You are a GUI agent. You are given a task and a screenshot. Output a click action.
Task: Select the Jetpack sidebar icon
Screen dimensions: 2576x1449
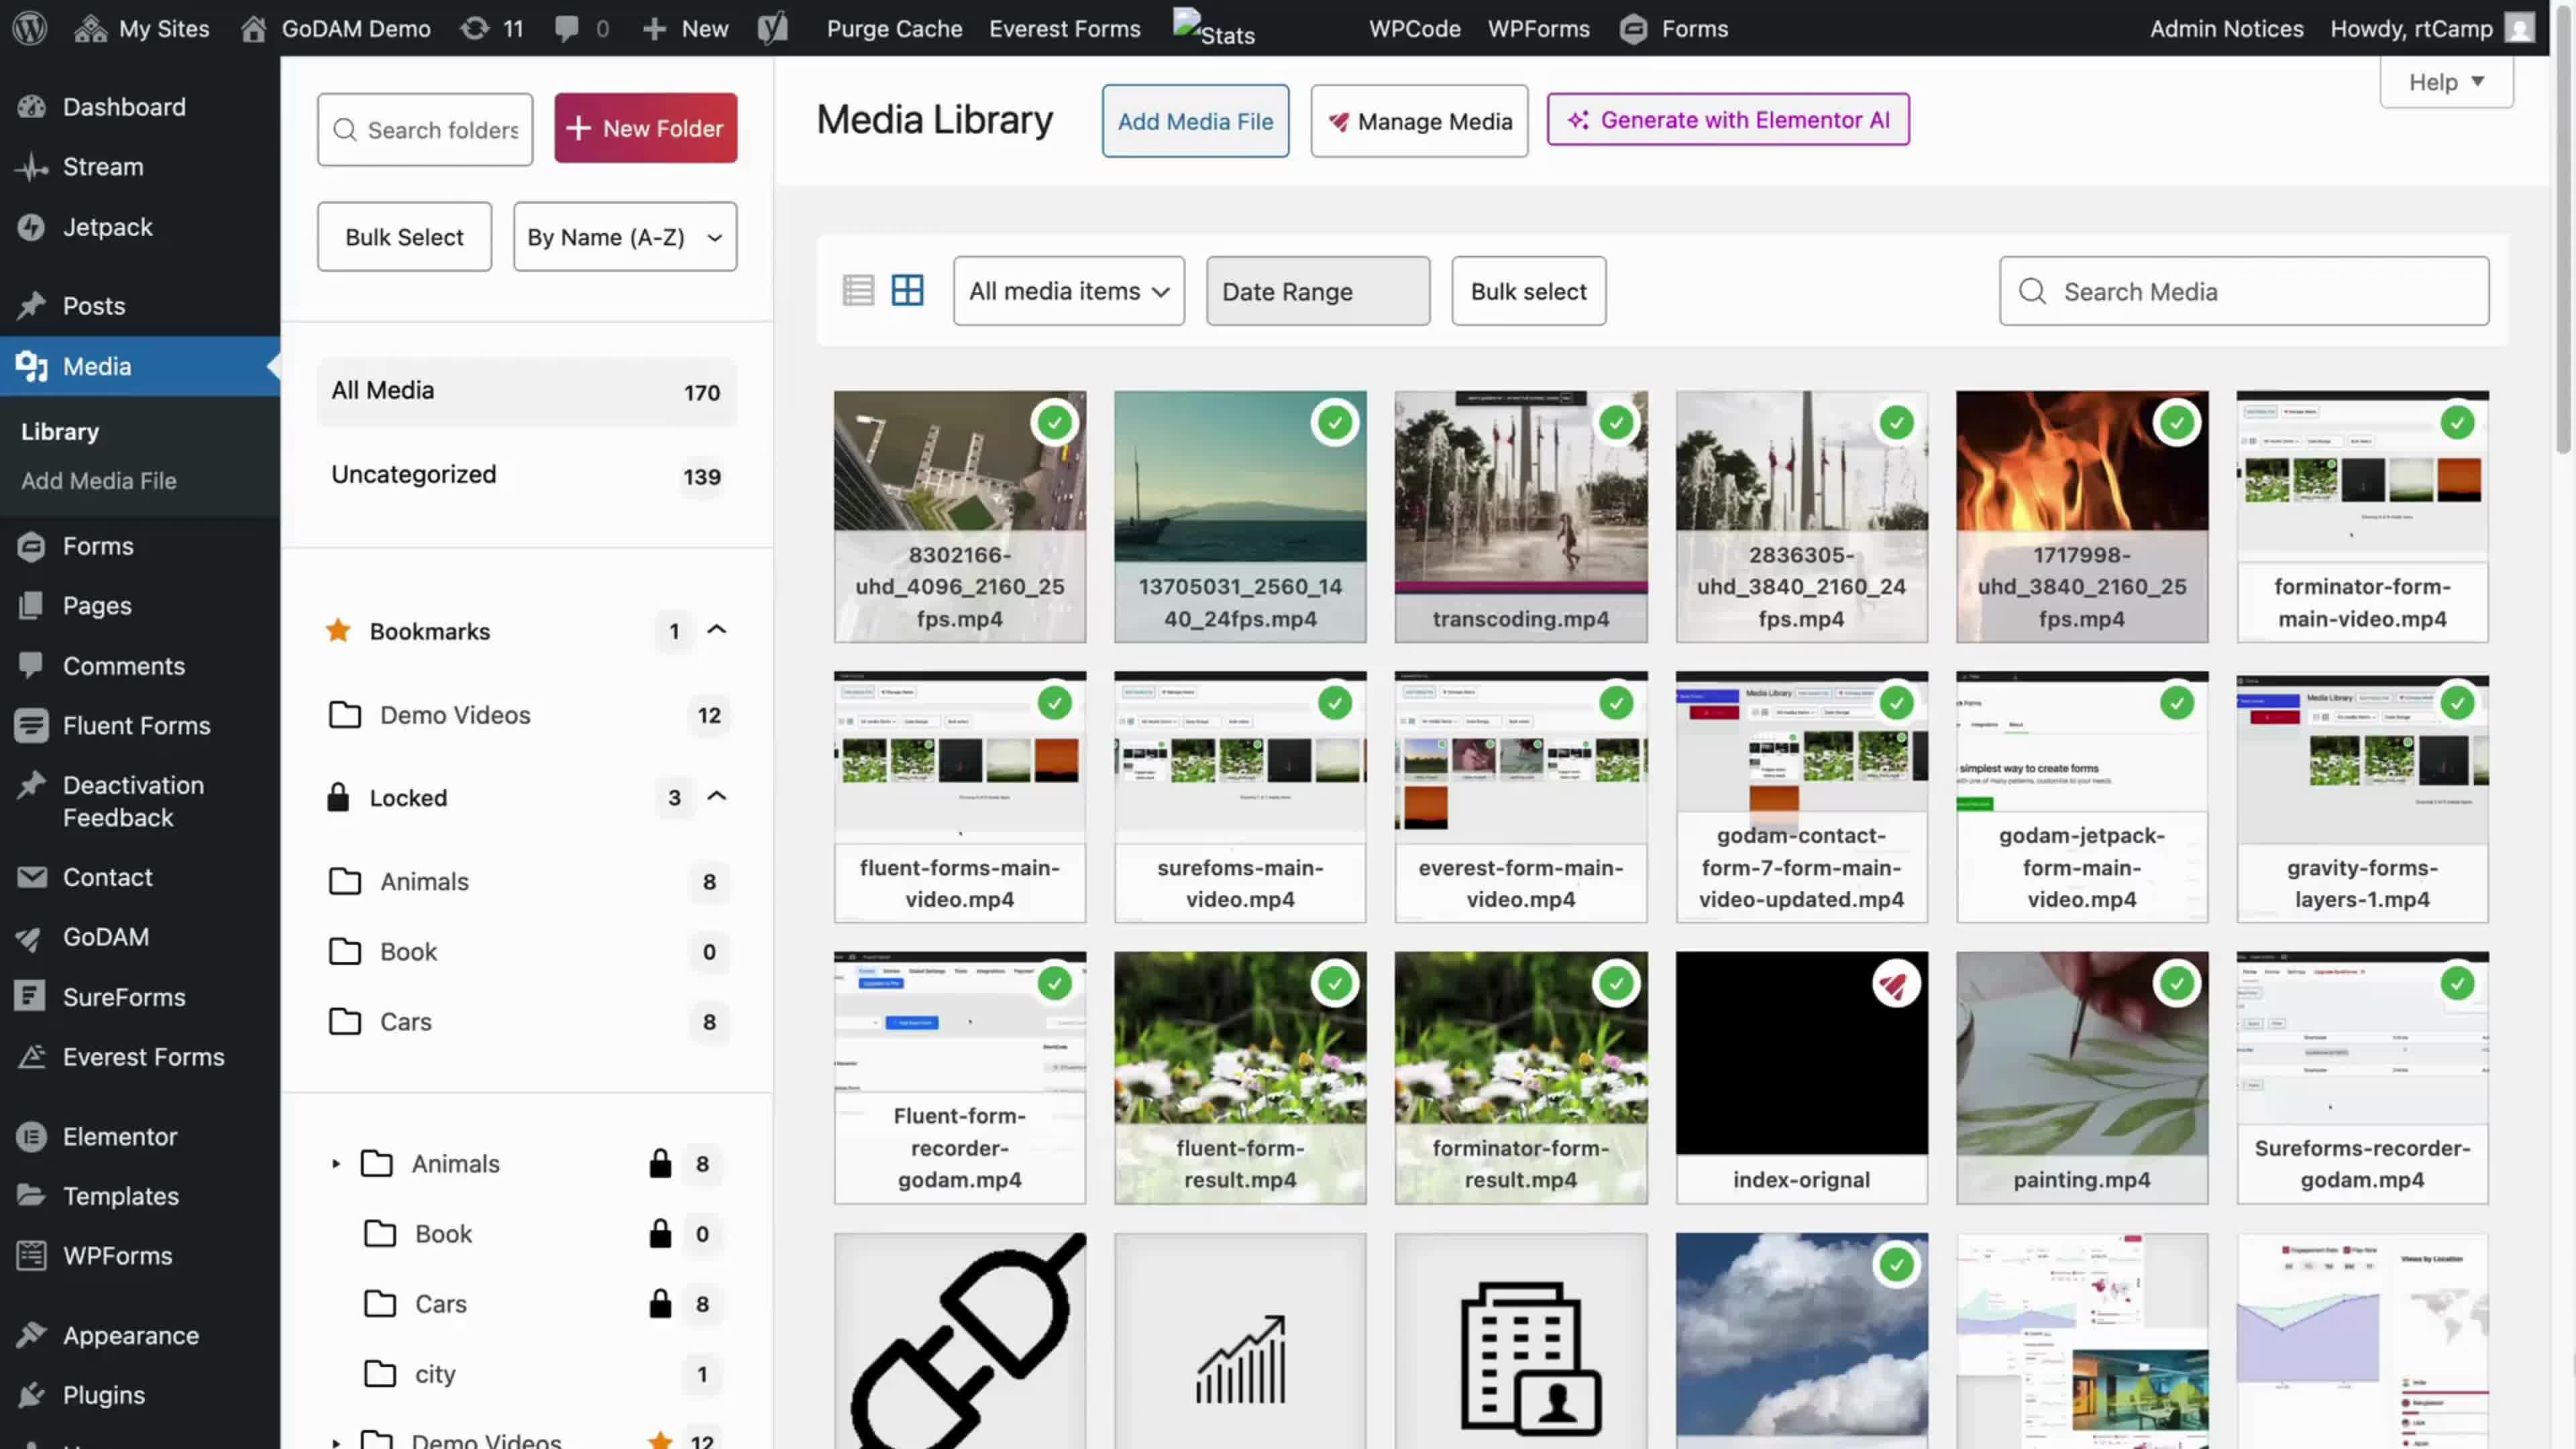tap(31, 226)
